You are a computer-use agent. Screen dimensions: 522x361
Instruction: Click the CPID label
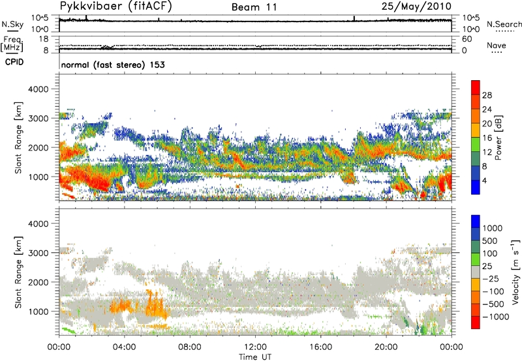point(14,62)
